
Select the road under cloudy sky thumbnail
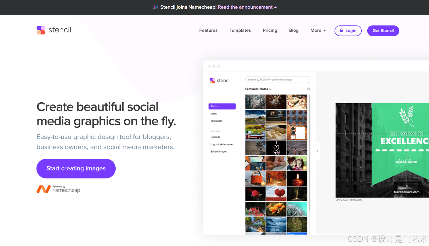[x=255, y=117]
